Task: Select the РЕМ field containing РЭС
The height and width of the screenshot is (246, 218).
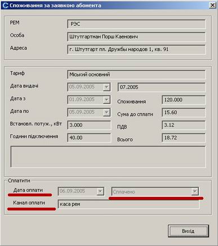Action: coord(136,24)
